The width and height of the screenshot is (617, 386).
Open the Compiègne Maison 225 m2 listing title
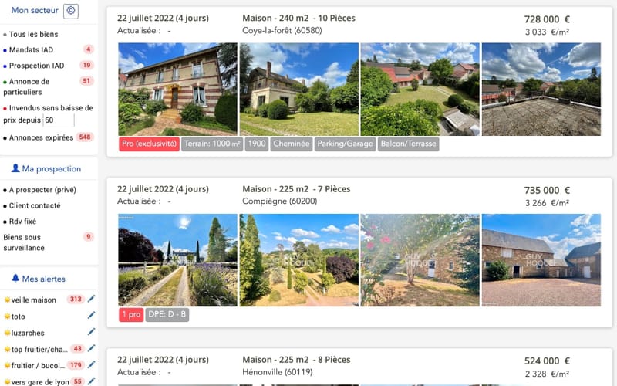(x=296, y=189)
